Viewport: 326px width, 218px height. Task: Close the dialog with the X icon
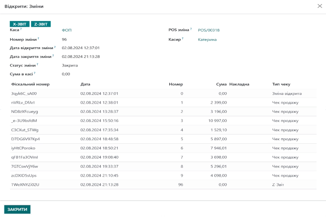click(320, 6)
